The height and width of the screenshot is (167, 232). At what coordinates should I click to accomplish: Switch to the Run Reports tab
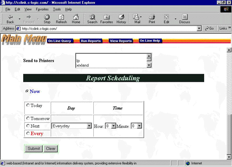pyautogui.click(x=91, y=41)
